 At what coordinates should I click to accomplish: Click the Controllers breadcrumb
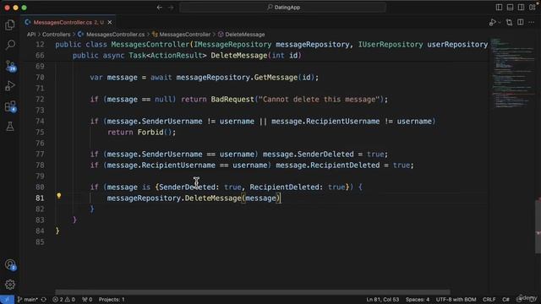pos(57,35)
